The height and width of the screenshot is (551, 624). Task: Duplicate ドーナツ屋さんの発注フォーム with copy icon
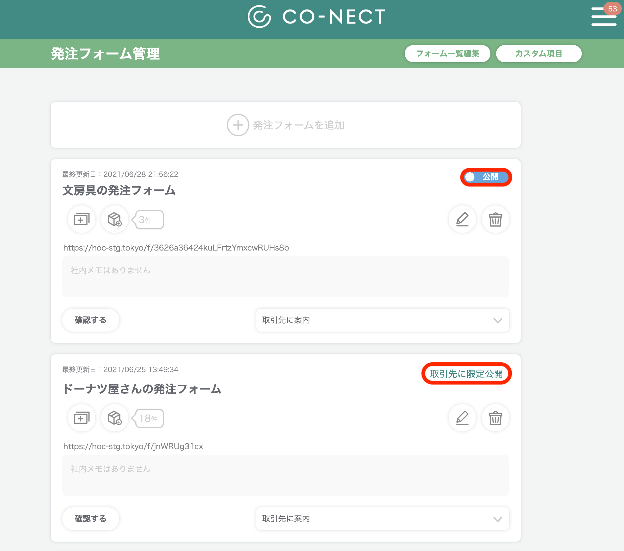pyautogui.click(x=82, y=418)
